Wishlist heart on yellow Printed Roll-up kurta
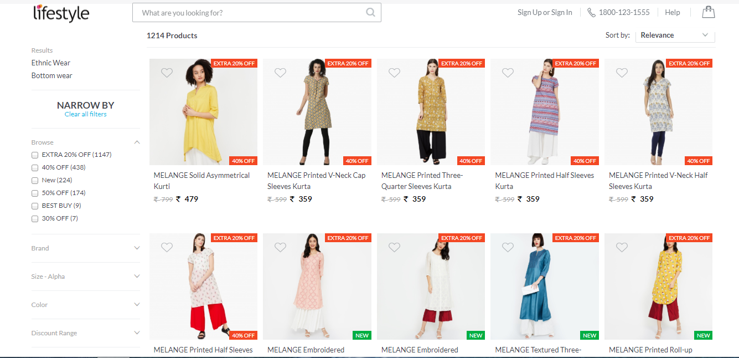This screenshot has width=739, height=358. pyautogui.click(x=622, y=247)
